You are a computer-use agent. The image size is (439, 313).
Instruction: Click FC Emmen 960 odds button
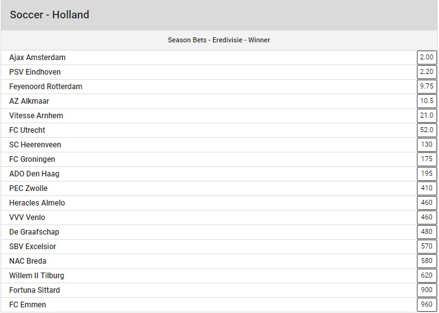(x=427, y=305)
